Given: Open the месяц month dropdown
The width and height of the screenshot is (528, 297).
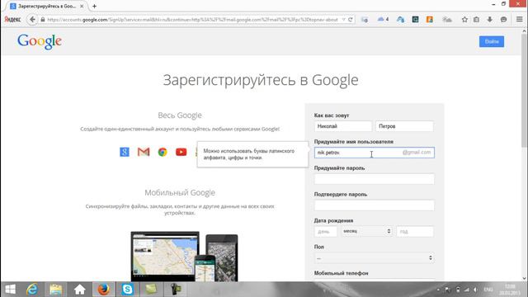Looking at the screenshot, I should pyautogui.click(x=366, y=231).
